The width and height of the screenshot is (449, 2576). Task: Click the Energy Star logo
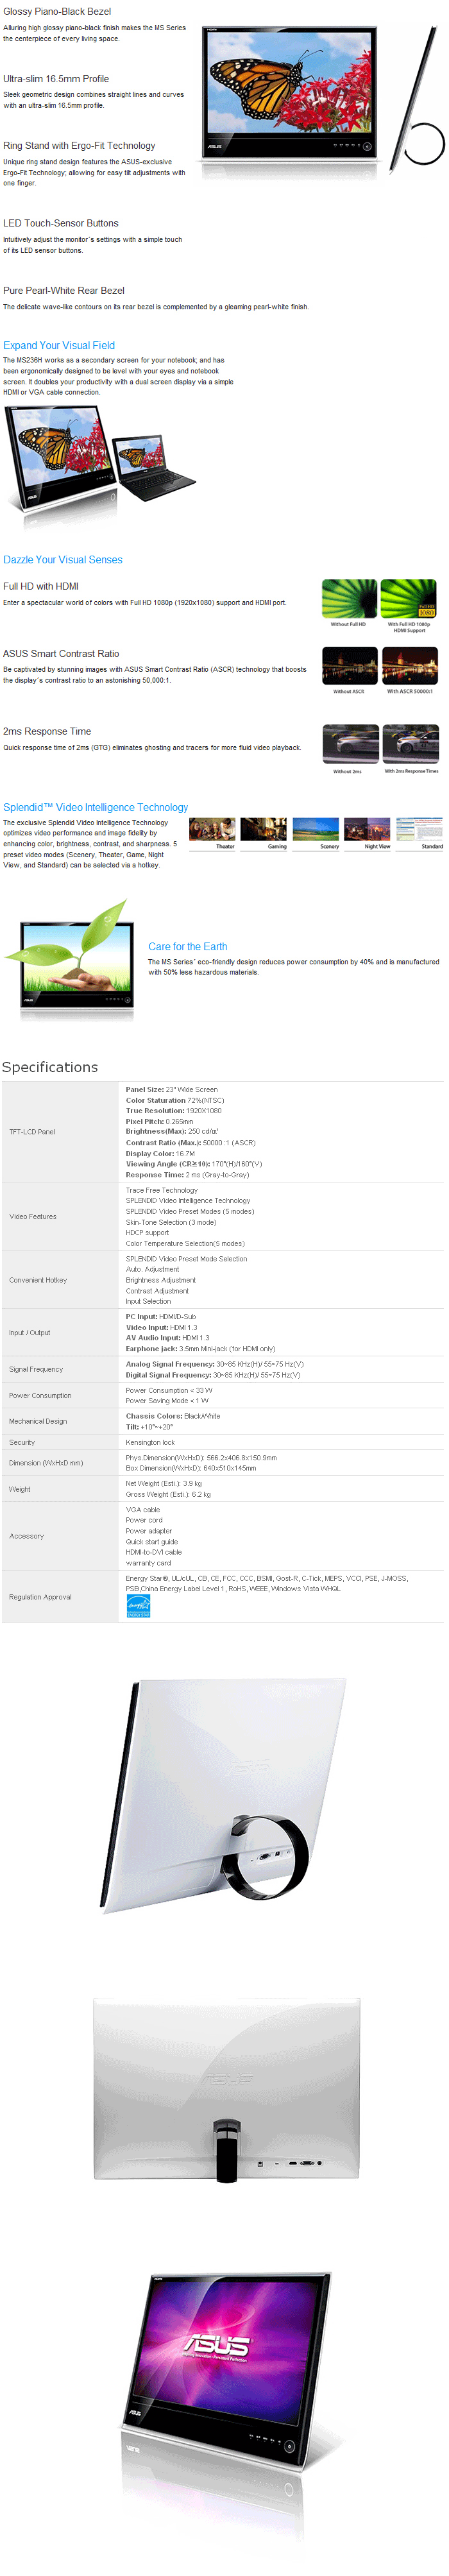coord(138,1605)
